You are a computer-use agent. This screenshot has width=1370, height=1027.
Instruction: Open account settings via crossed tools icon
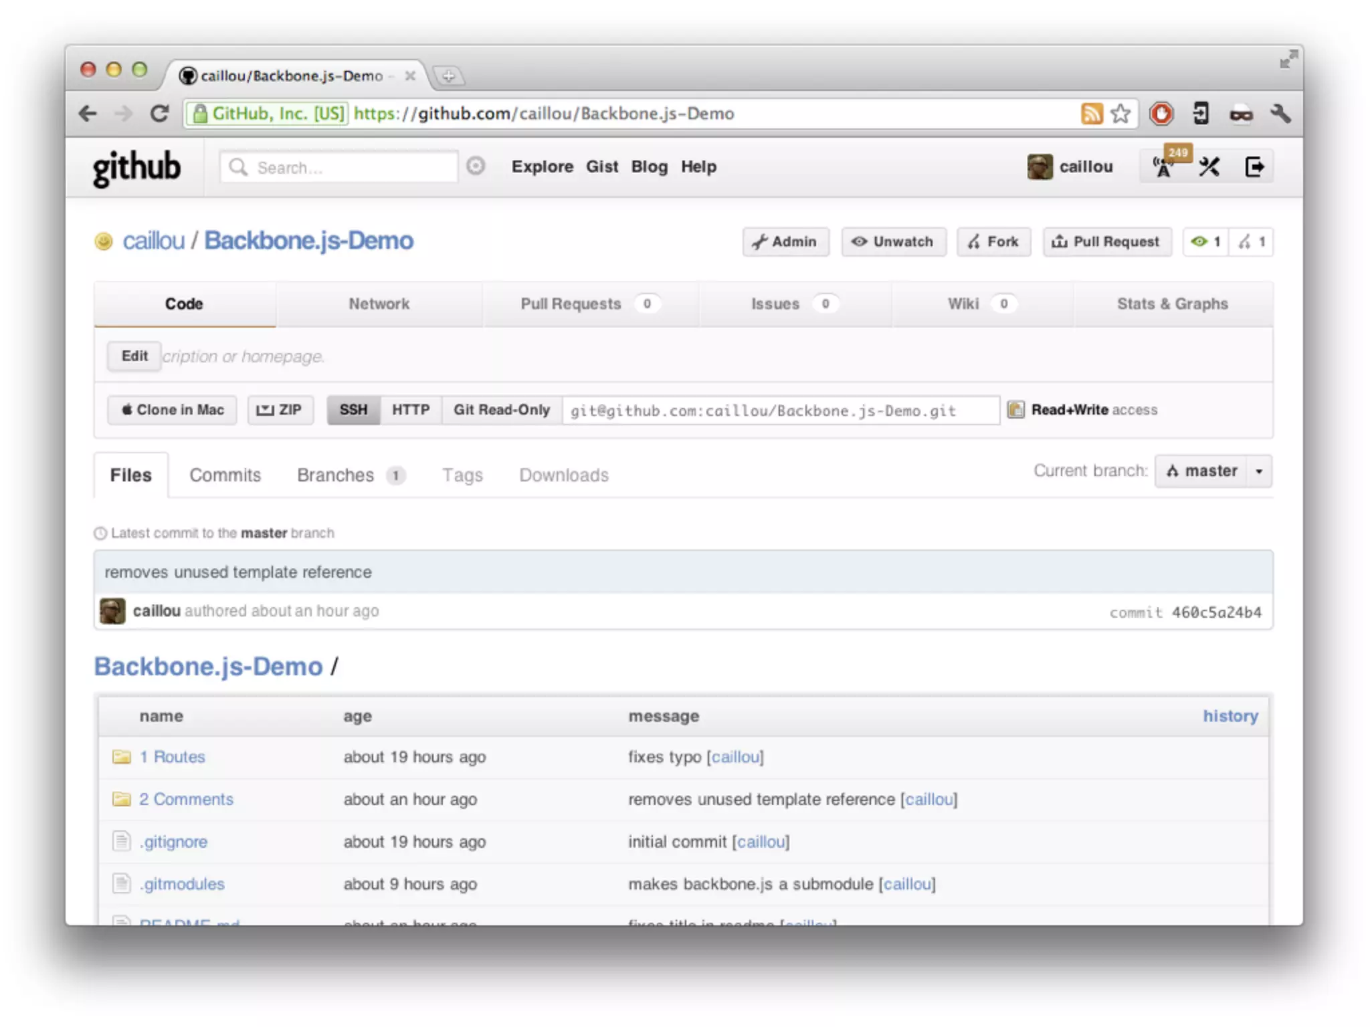1209,166
